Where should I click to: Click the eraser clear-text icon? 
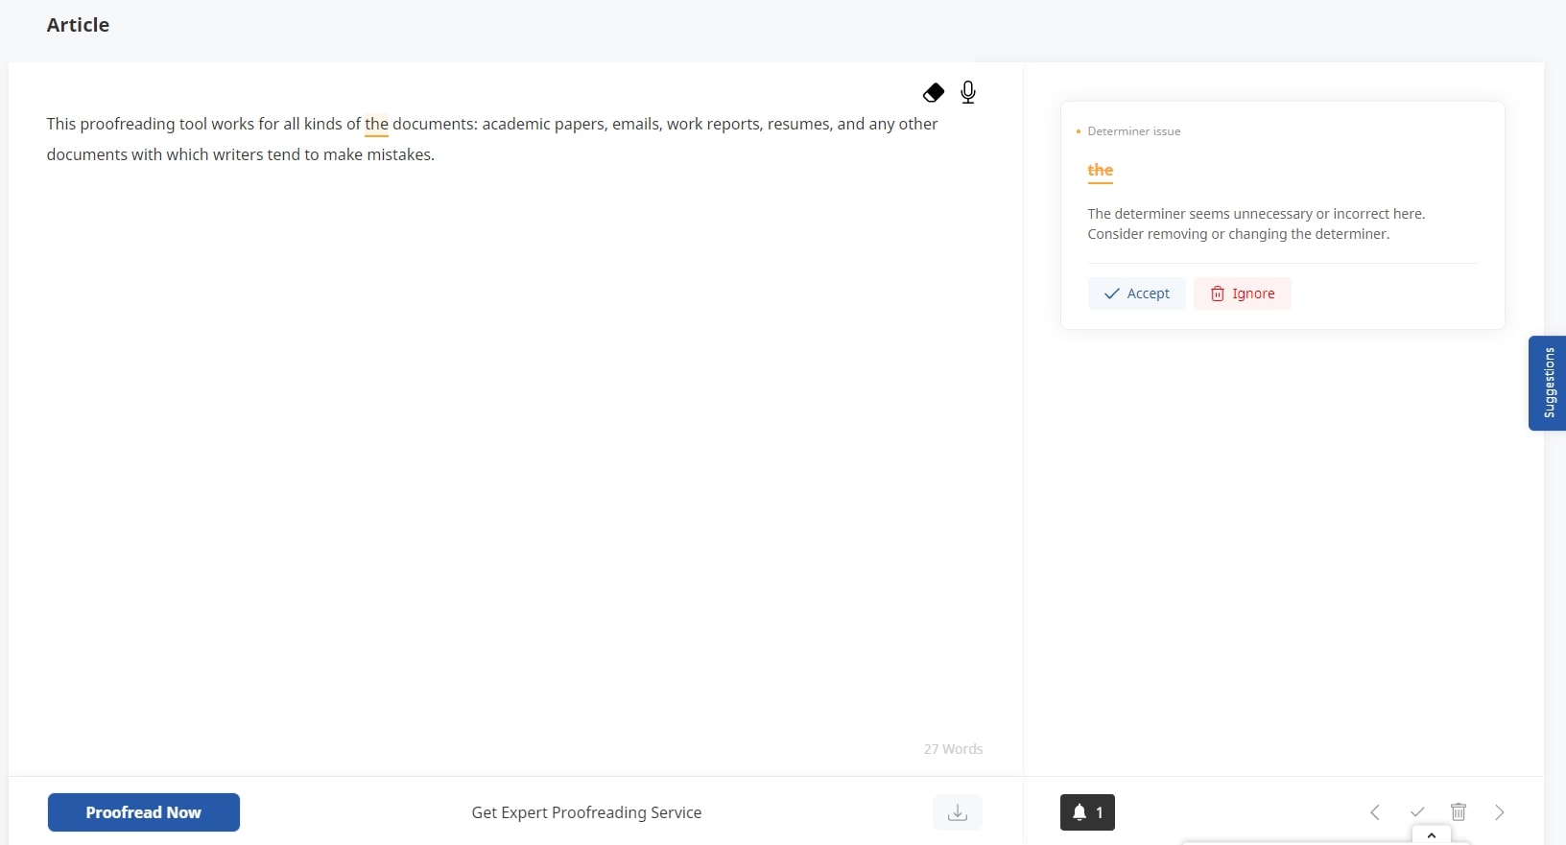tap(934, 92)
